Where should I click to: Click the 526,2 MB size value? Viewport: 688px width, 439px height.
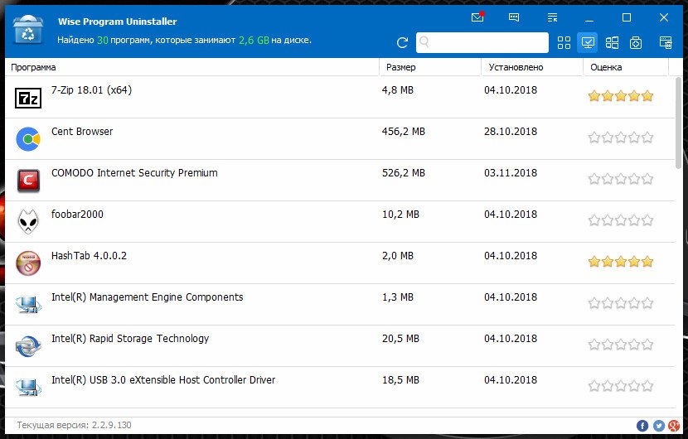click(403, 173)
